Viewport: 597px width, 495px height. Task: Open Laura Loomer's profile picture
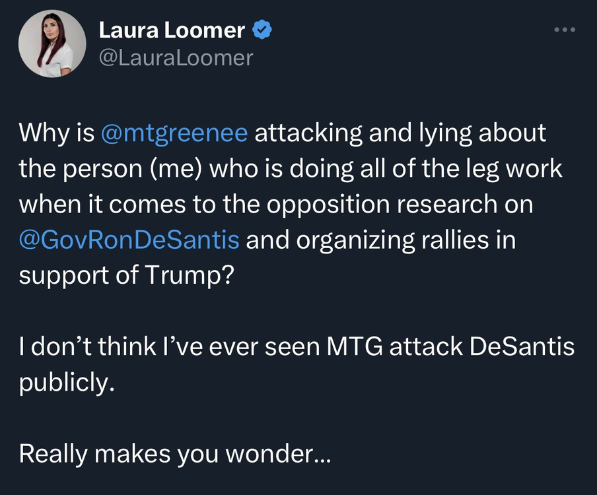(x=52, y=44)
